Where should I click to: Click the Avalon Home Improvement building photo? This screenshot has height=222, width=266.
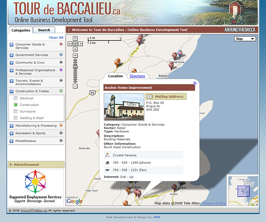[124, 107]
